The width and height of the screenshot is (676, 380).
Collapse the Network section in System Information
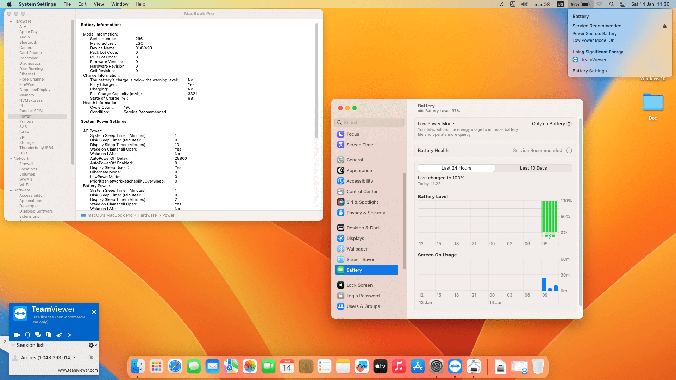(x=11, y=159)
